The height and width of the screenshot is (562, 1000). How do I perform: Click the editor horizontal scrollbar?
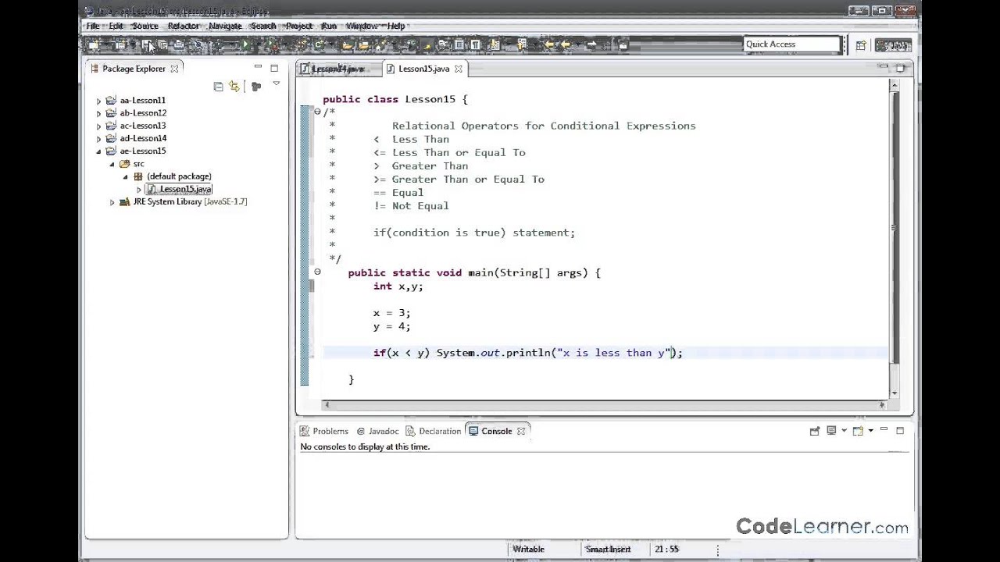click(604, 404)
